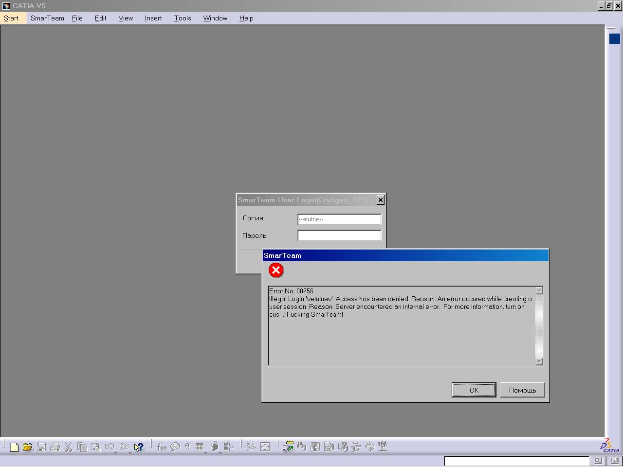
Task: Click the info button right of power input
Action: [615, 461]
